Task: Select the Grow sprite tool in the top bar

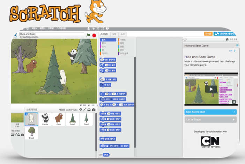Action: click(98, 28)
